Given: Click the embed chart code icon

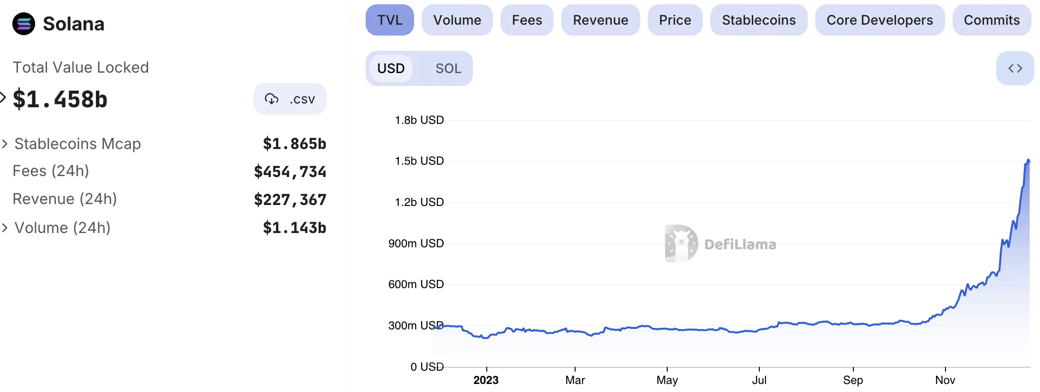Looking at the screenshot, I should point(1015,68).
